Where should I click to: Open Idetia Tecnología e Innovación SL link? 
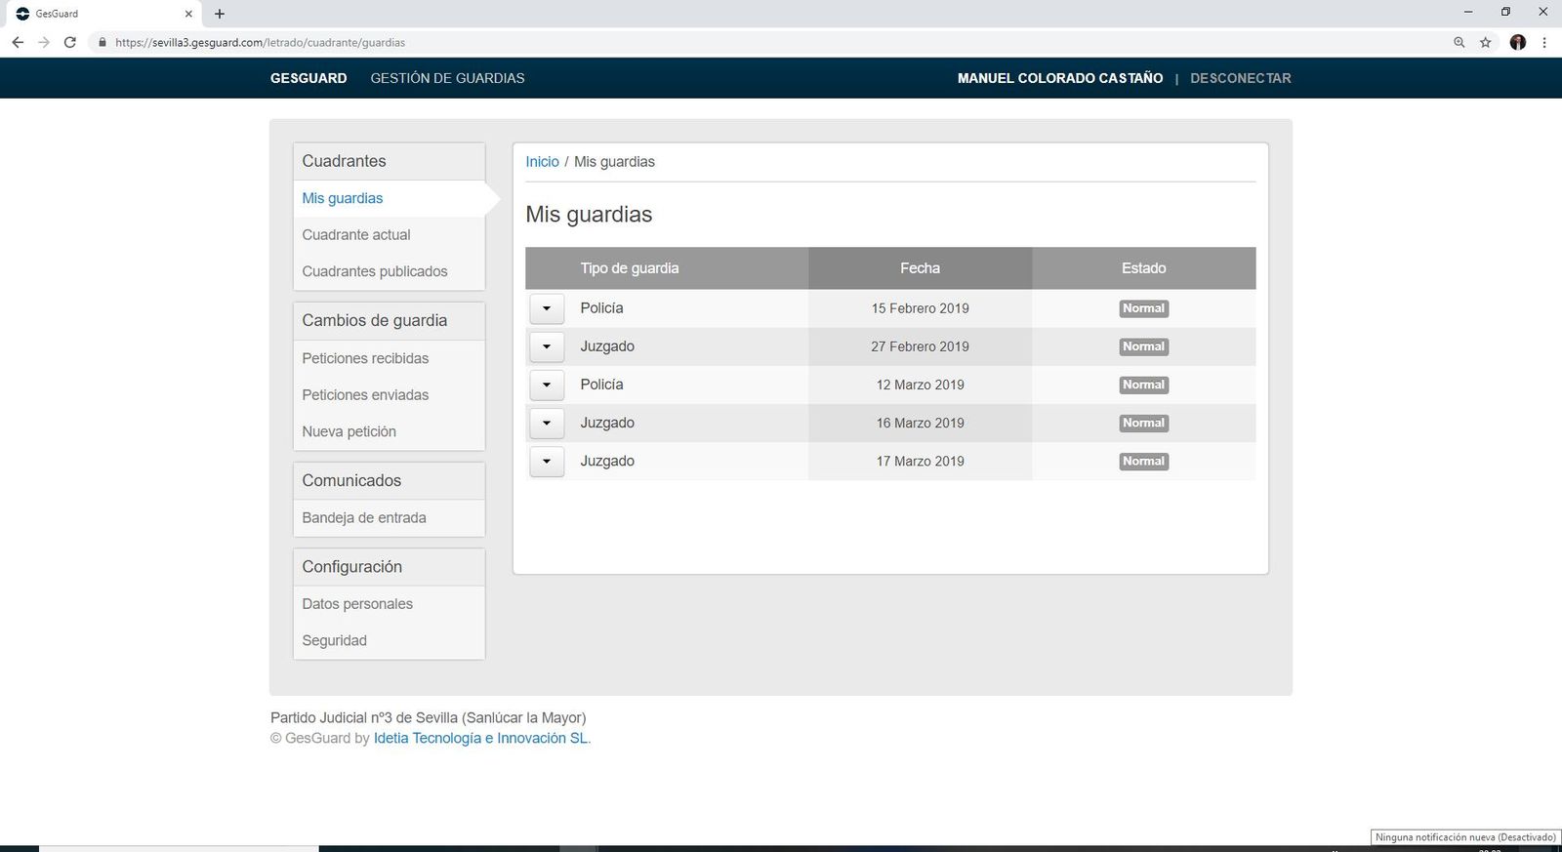(x=481, y=738)
